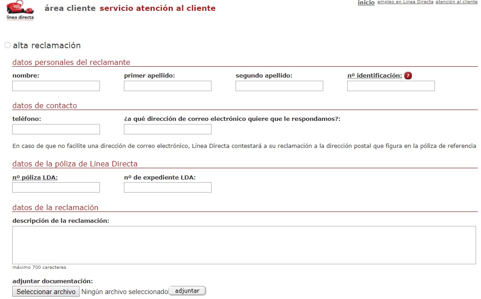Image resolution: width=481 pixels, height=299 pixels.
Task: Click the descripción de la reclamación textarea
Action: [x=244, y=245]
